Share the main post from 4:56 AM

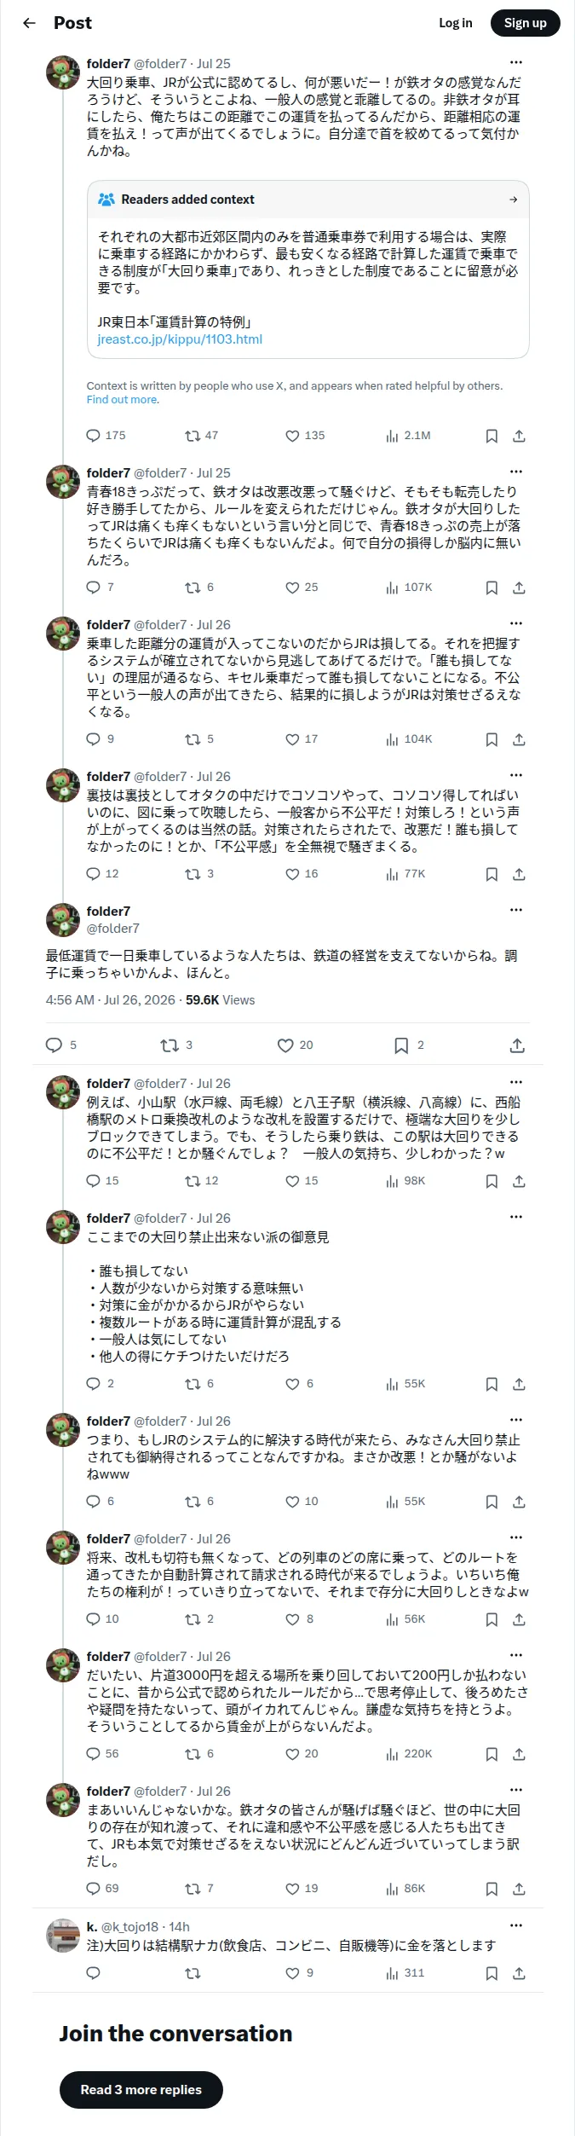517,1045
